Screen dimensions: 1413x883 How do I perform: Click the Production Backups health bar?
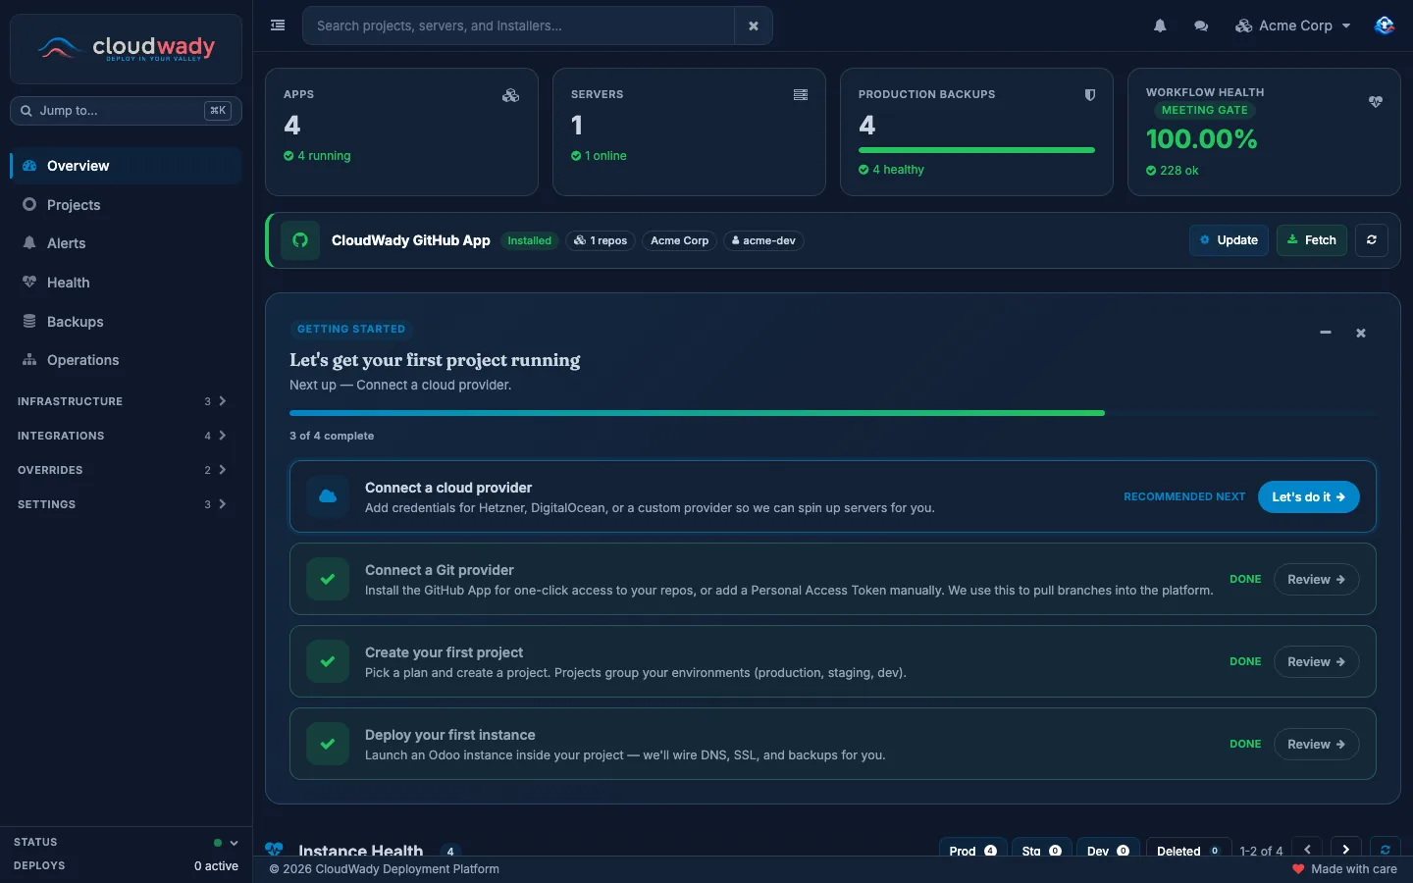(976, 150)
